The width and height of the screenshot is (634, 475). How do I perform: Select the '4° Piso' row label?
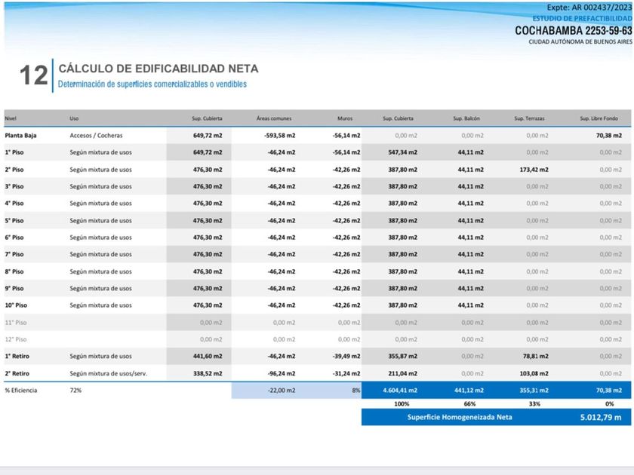(x=14, y=203)
